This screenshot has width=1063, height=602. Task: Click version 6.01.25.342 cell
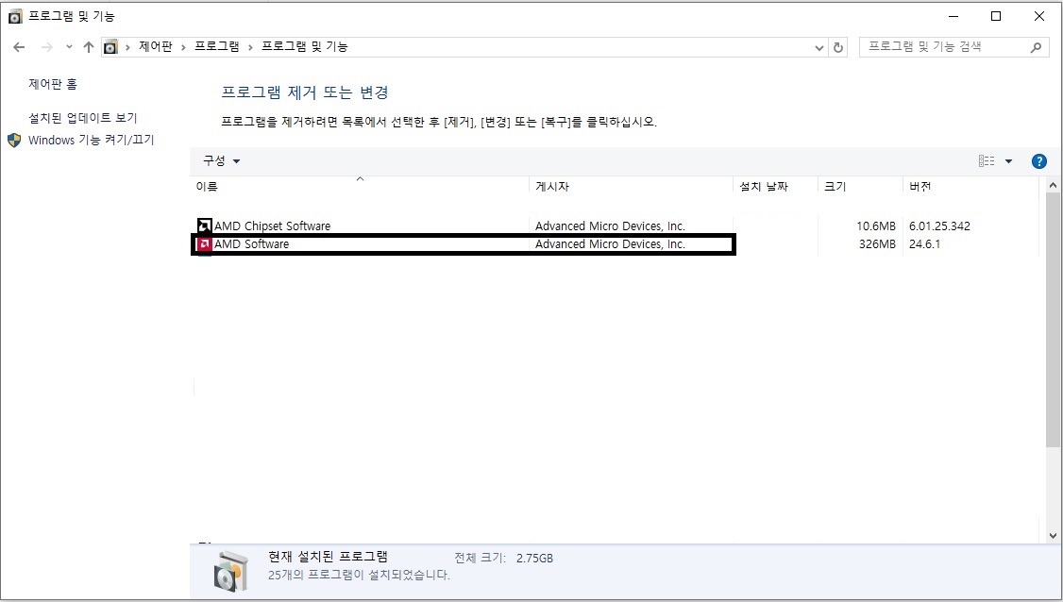(939, 226)
